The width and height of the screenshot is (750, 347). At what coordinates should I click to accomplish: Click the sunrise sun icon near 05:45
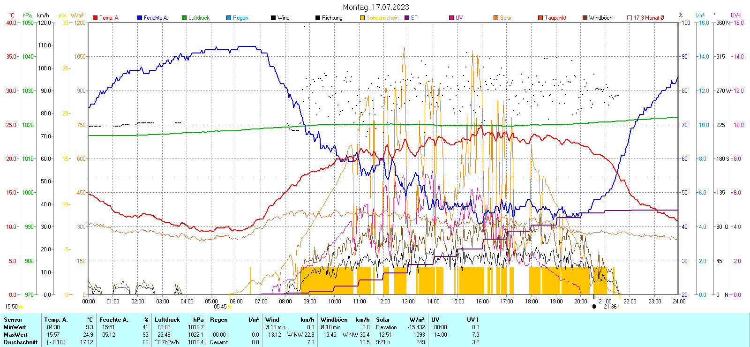pyautogui.click(x=230, y=307)
